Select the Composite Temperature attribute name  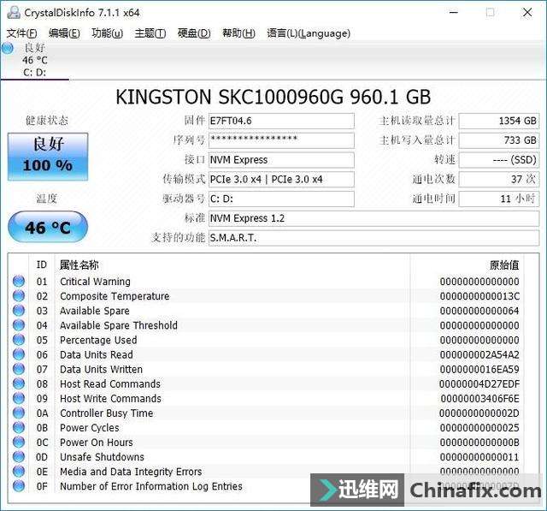coord(115,296)
